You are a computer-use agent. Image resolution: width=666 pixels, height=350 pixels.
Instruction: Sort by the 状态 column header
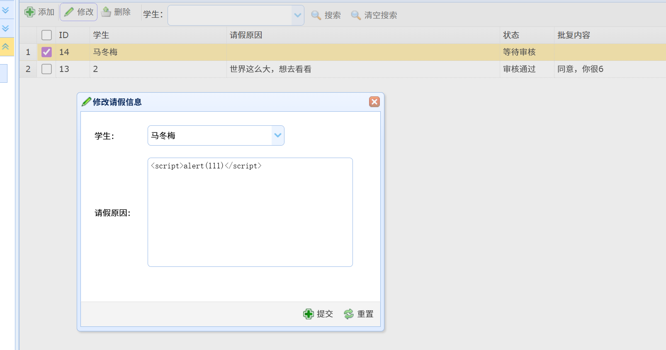511,35
